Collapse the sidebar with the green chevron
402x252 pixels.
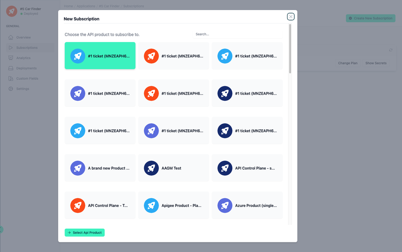1,230
